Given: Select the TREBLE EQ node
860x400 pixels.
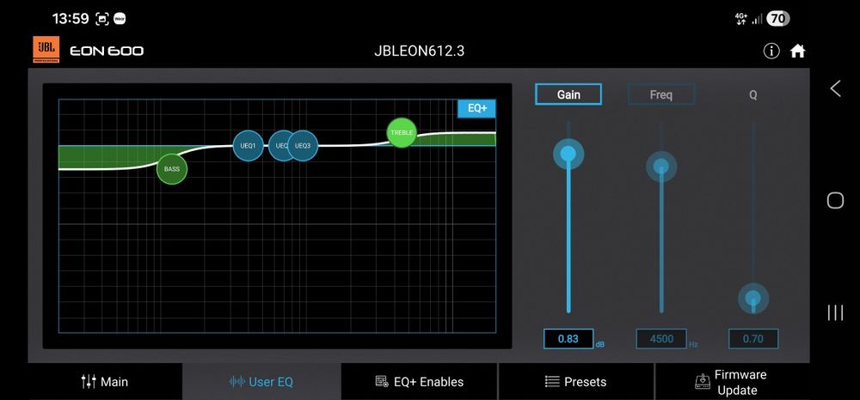Looking at the screenshot, I should point(402,132).
